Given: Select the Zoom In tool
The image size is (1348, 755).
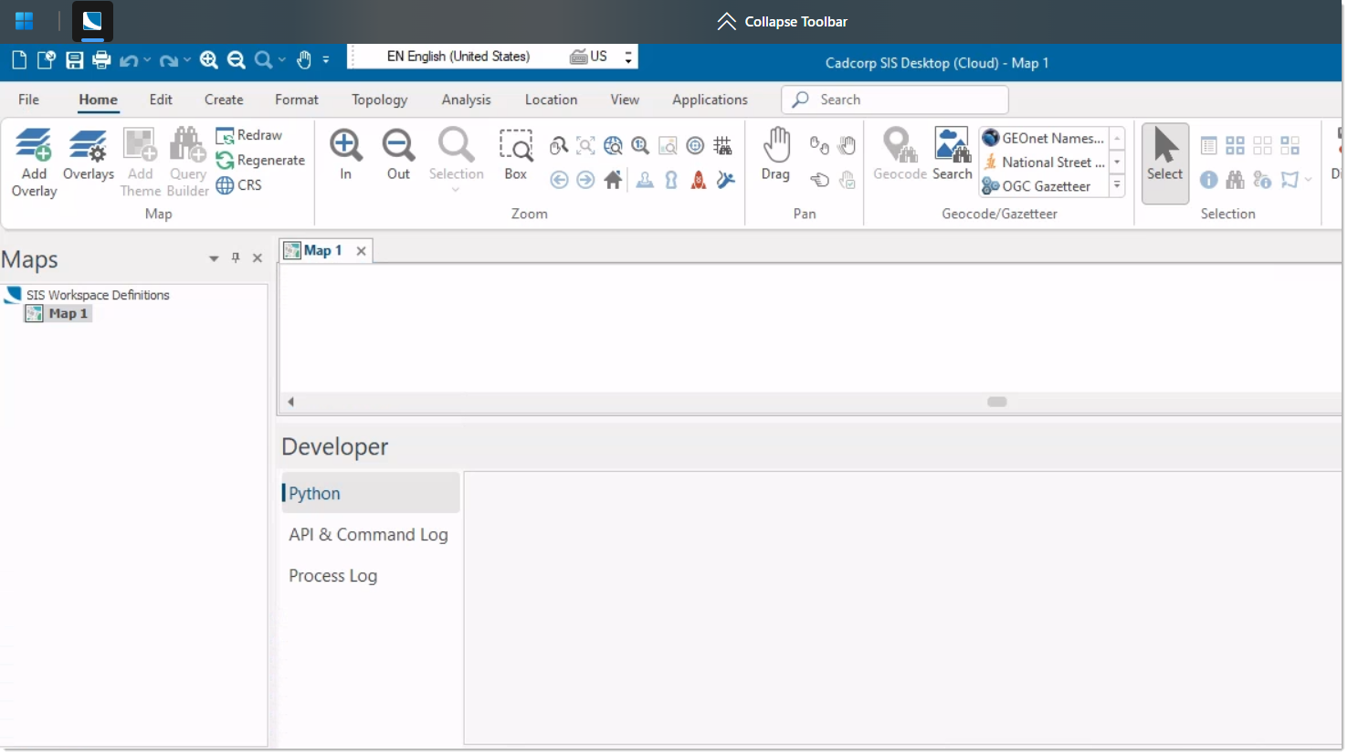Looking at the screenshot, I should coord(346,154).
